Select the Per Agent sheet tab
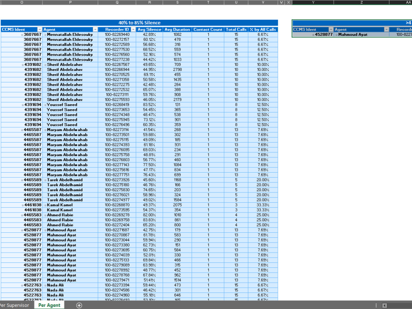The image size is (412, 309). pos(49,305)
